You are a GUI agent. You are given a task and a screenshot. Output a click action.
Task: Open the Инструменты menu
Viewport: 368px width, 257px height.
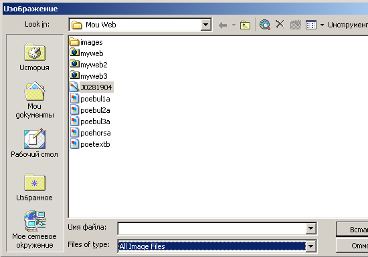[347, 25]
